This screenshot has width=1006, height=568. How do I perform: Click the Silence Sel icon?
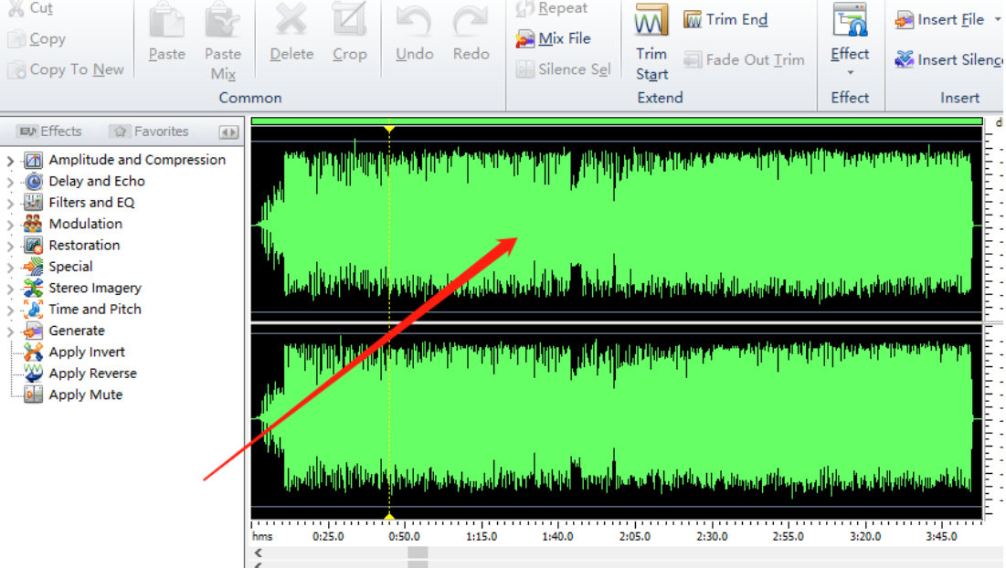click(524, 69)
